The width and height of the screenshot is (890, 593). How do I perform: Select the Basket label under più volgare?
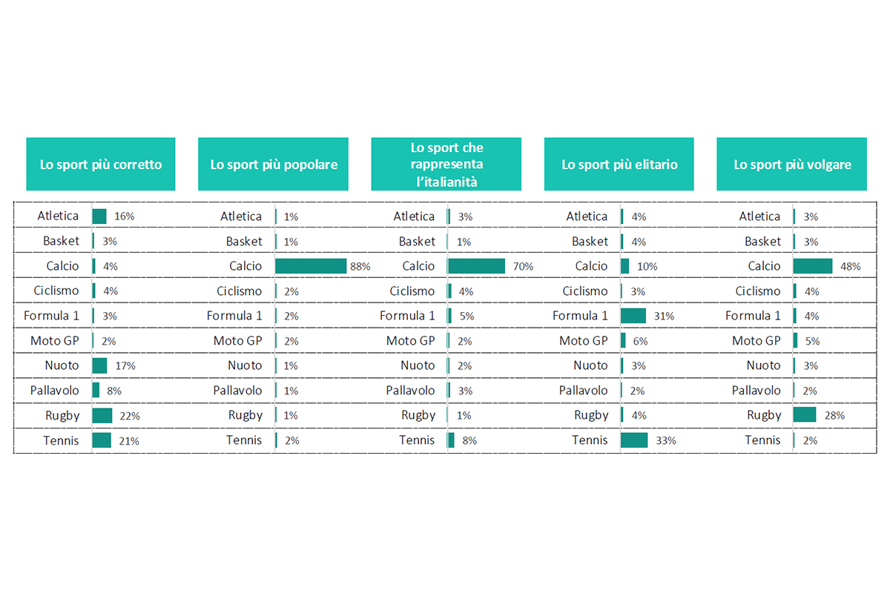click(762, 242)
